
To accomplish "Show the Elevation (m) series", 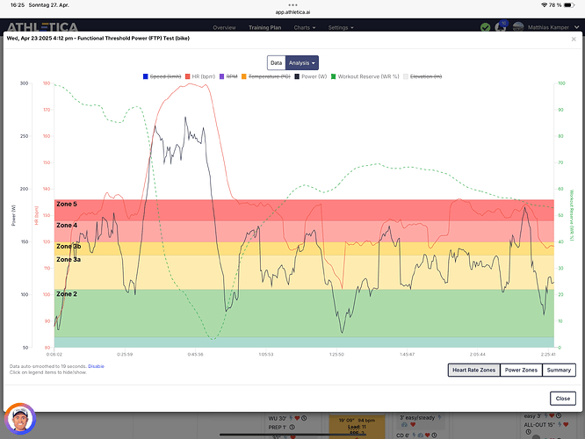I will [424, 77].
